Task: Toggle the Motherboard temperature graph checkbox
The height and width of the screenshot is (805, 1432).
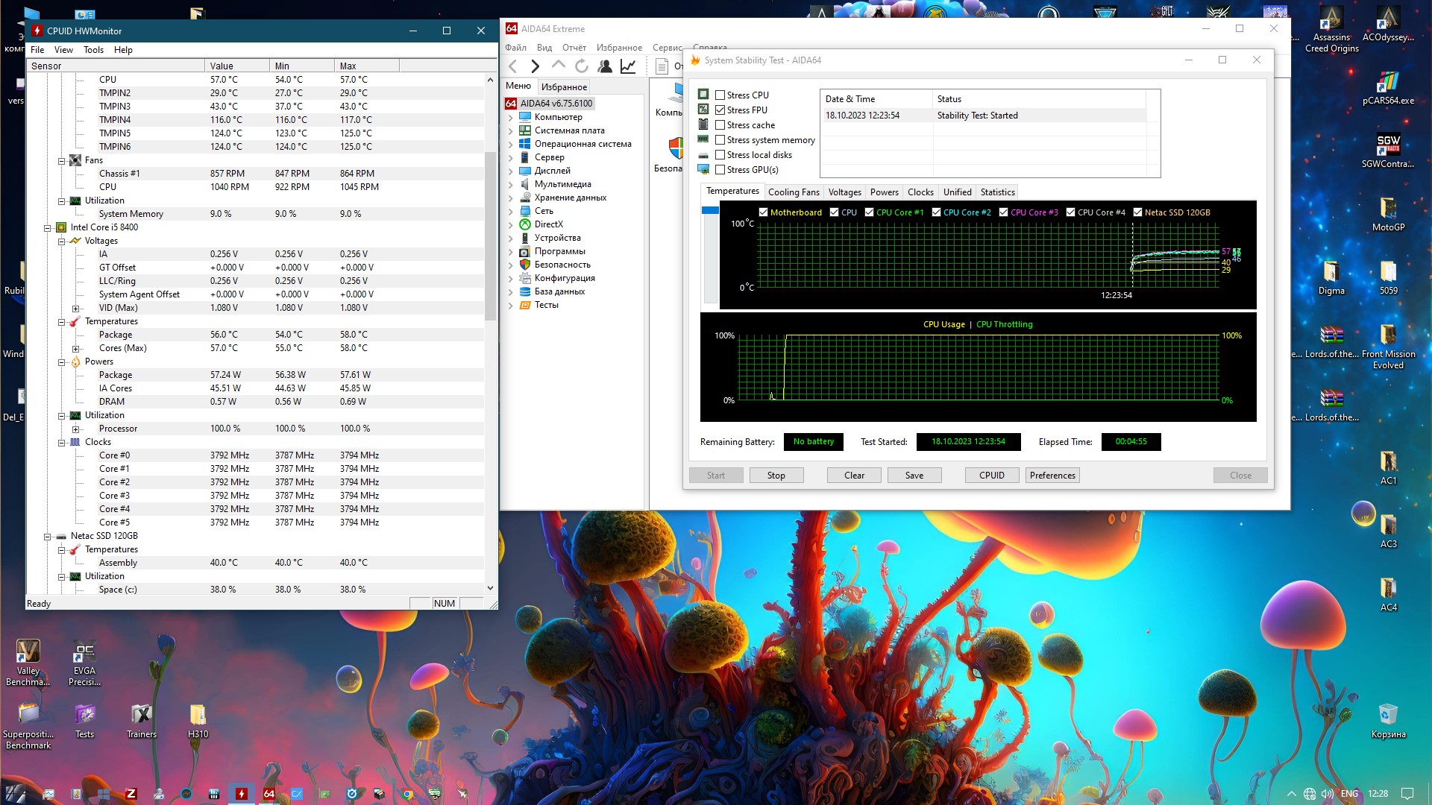Action: coord(763,212)
